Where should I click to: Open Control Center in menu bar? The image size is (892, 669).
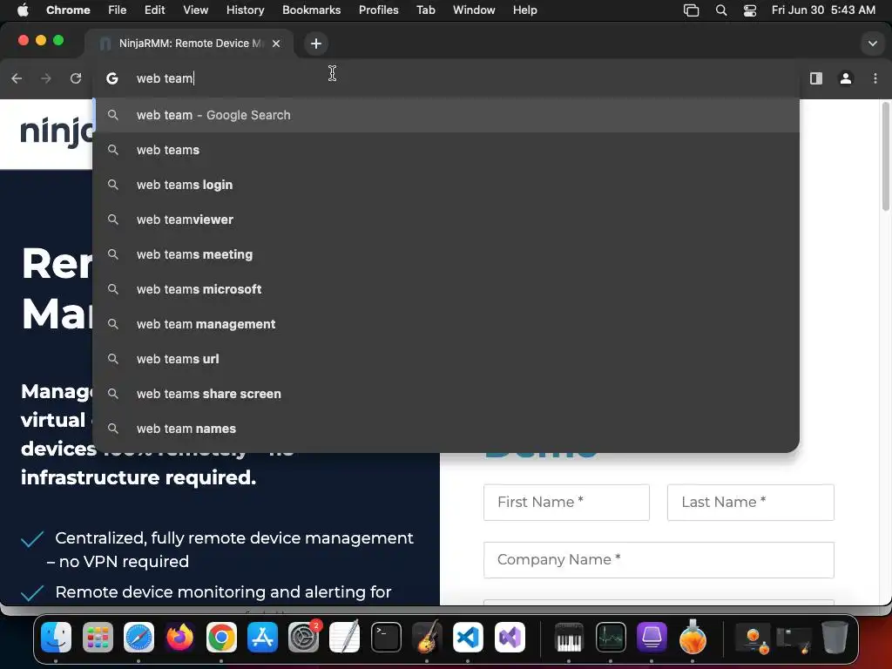pos(750,10)
